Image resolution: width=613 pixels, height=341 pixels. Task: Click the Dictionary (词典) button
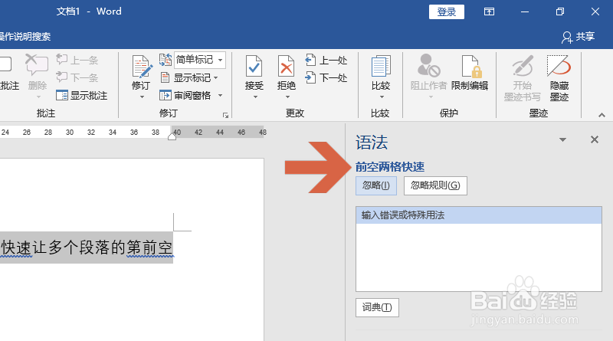pyautogui.click(x=377, y=307)
